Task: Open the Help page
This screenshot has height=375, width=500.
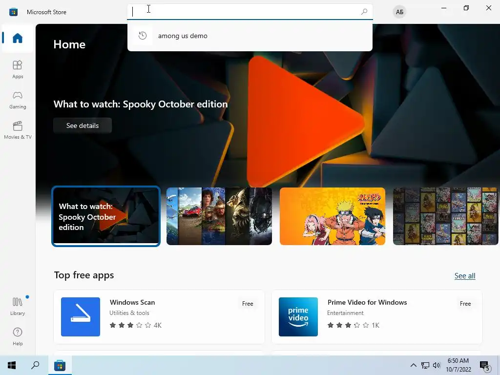Action: (18, 337)
